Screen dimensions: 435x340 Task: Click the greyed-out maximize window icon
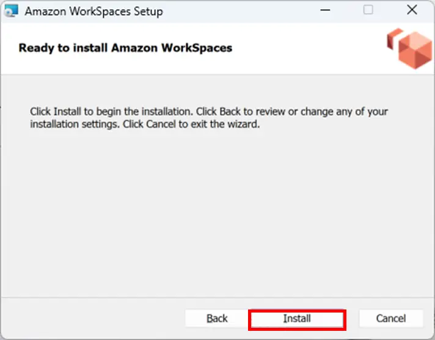click(368, 10)
